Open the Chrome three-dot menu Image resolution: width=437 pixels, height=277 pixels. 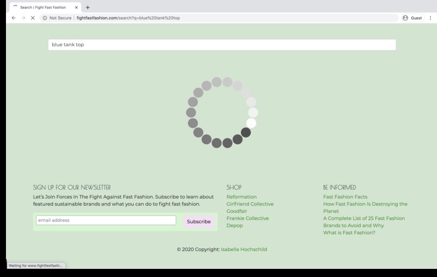coord(430,18)
